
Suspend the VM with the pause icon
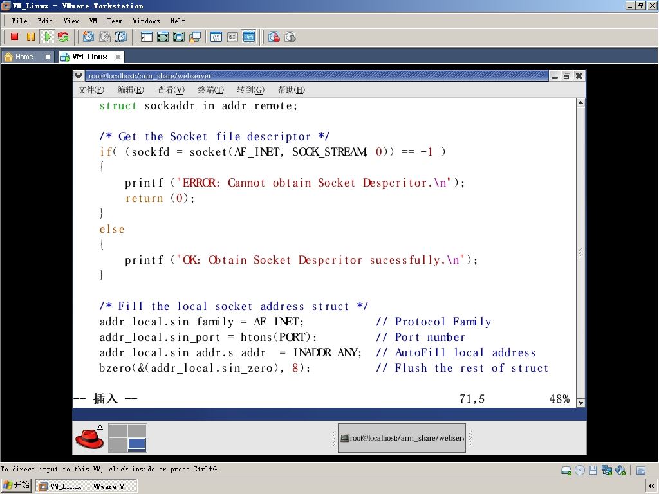[x=31, y=37]
